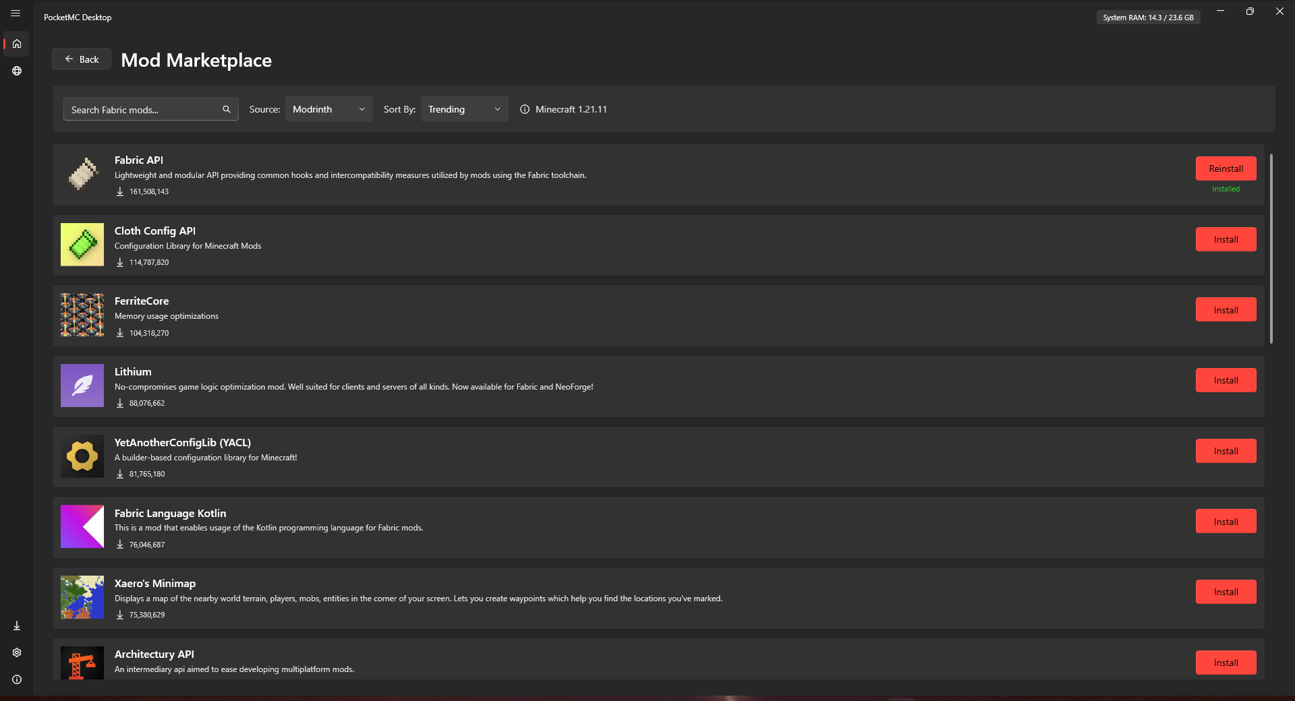Click the Lithium title
This screenshot has width=1295, height=701.
pos(133,371)
